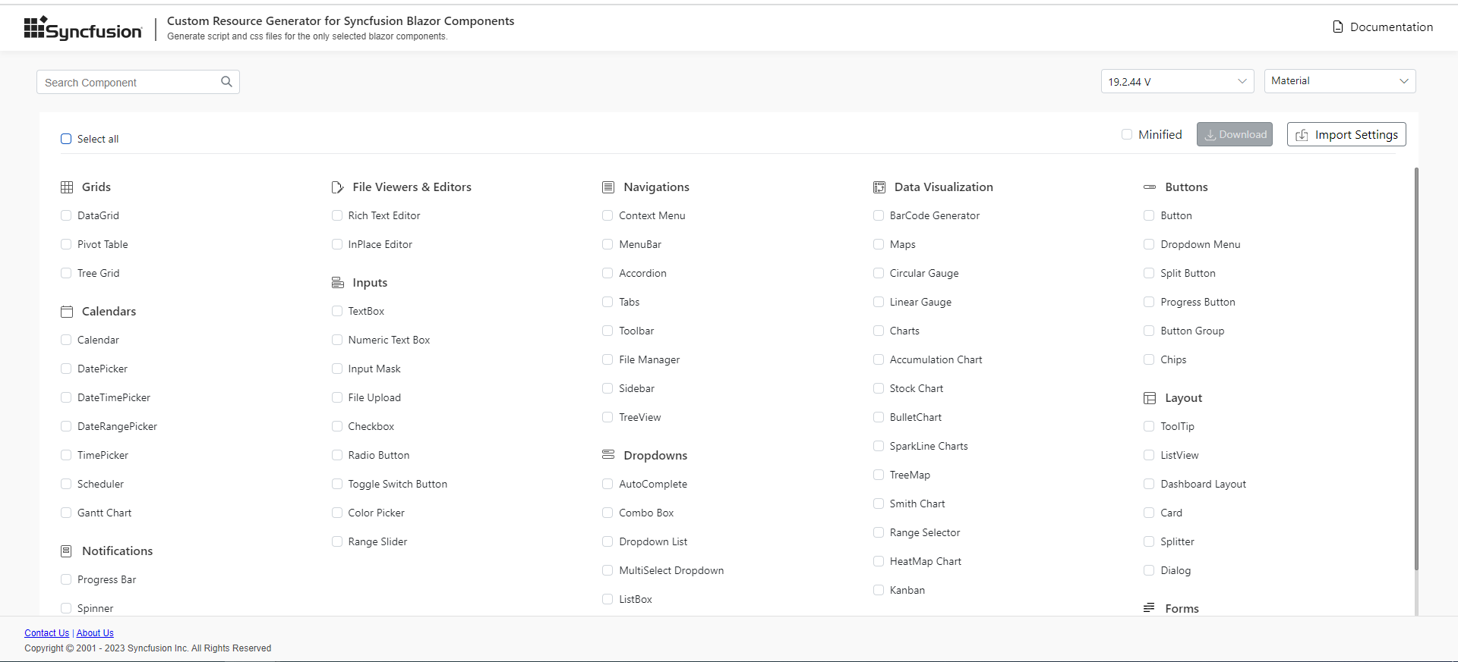Click the Calendars heading text
This screenshot has width=1458, height=662.
coord(109,312)
